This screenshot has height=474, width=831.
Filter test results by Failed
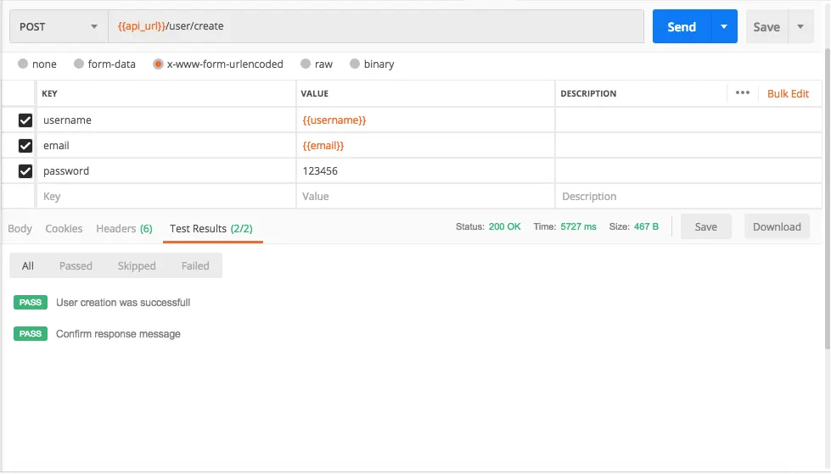tap(195, 266)
